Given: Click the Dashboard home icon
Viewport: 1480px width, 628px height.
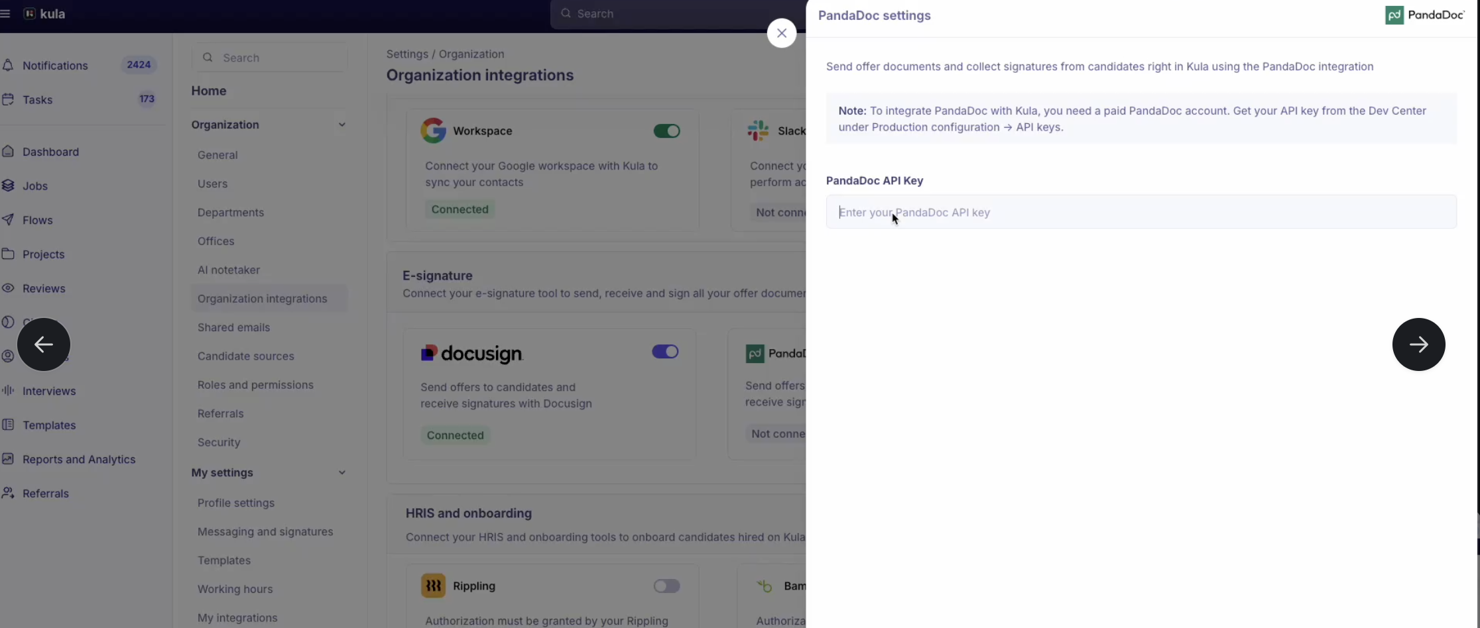Looking at the screenshot, I should tap(8, 151).
